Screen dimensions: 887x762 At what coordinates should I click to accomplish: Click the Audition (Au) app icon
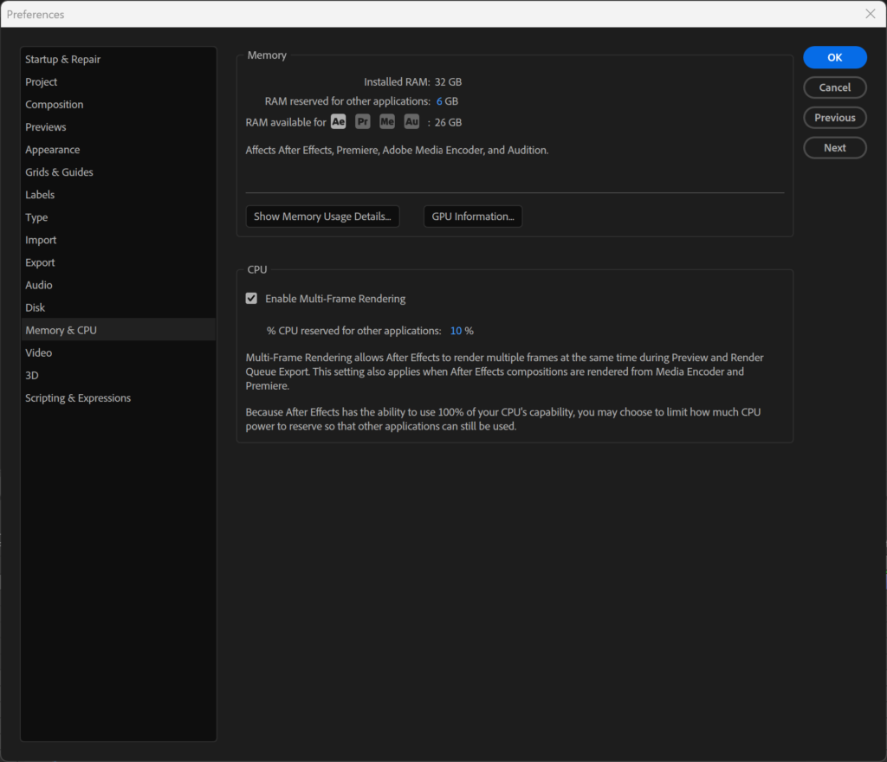tap(411, 122)
